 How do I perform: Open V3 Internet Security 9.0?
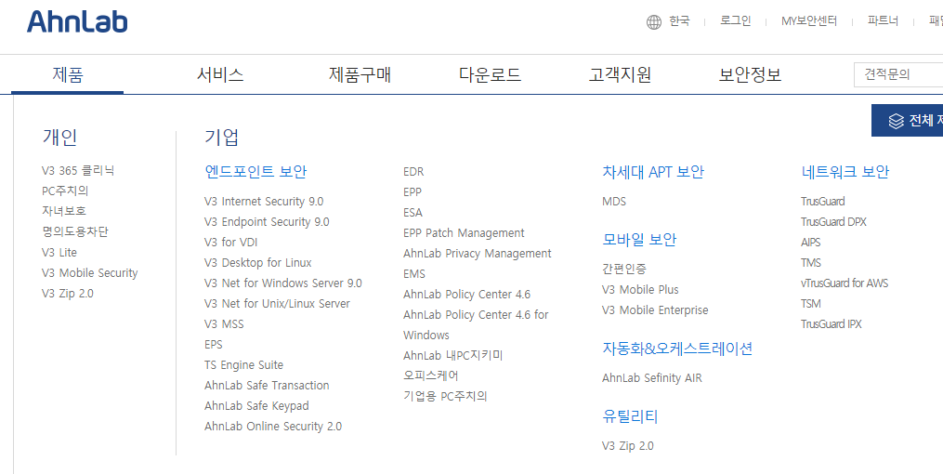click(264, 202)
